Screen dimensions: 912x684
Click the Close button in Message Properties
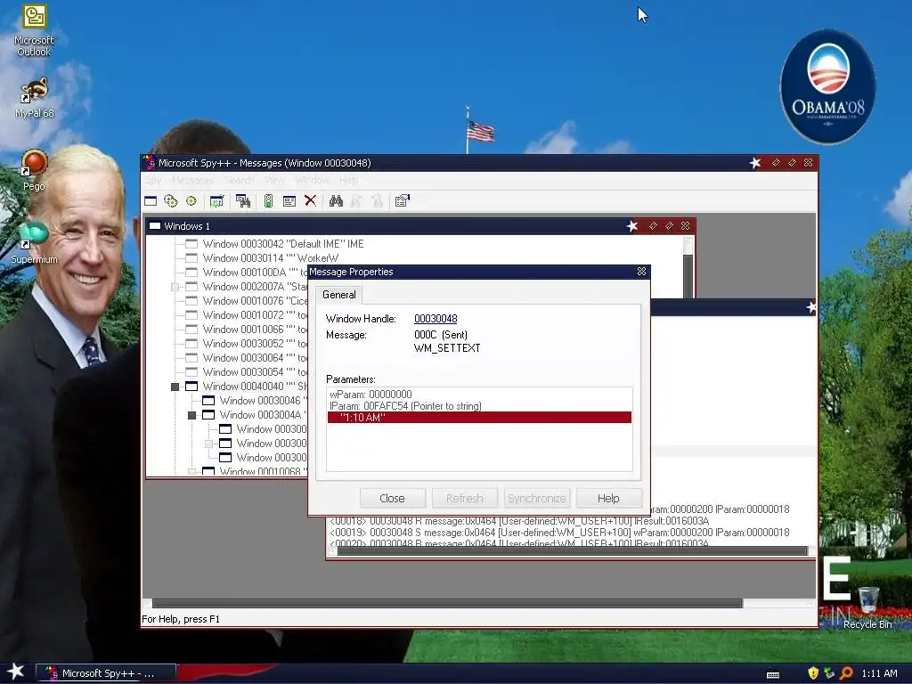coord(392,499)
